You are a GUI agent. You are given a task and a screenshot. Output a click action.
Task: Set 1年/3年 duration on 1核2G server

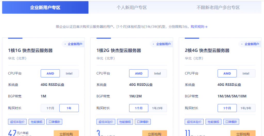(158, 108)
